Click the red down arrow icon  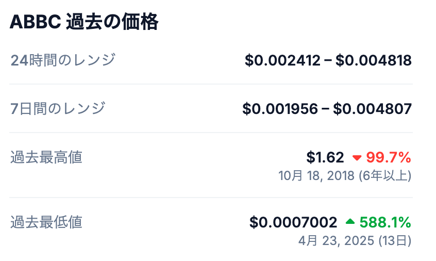tap(357, 157)
